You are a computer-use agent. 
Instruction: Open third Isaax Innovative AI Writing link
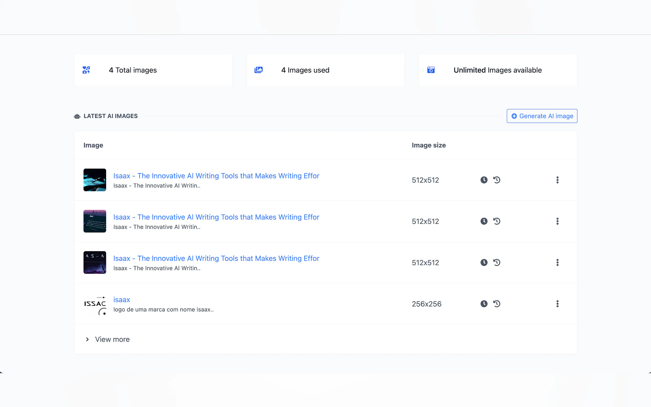tap(216, 258)
